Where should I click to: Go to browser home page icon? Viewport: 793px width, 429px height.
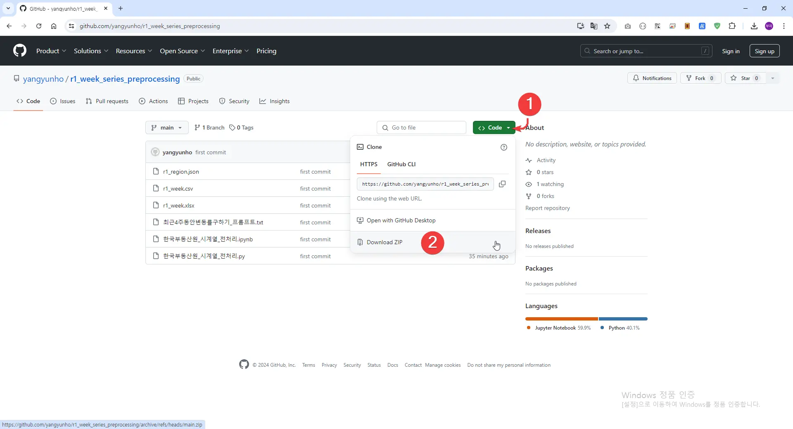54,26
